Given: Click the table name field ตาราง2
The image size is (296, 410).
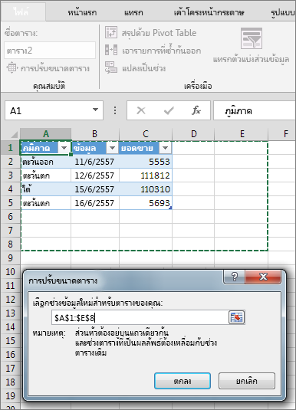Looking at the screenshot, I should coord(50,51).
